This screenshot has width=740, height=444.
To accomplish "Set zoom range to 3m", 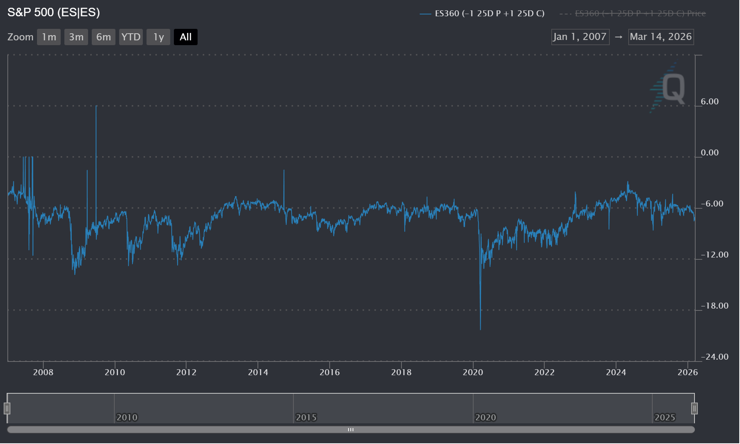I will click(76, 37).
